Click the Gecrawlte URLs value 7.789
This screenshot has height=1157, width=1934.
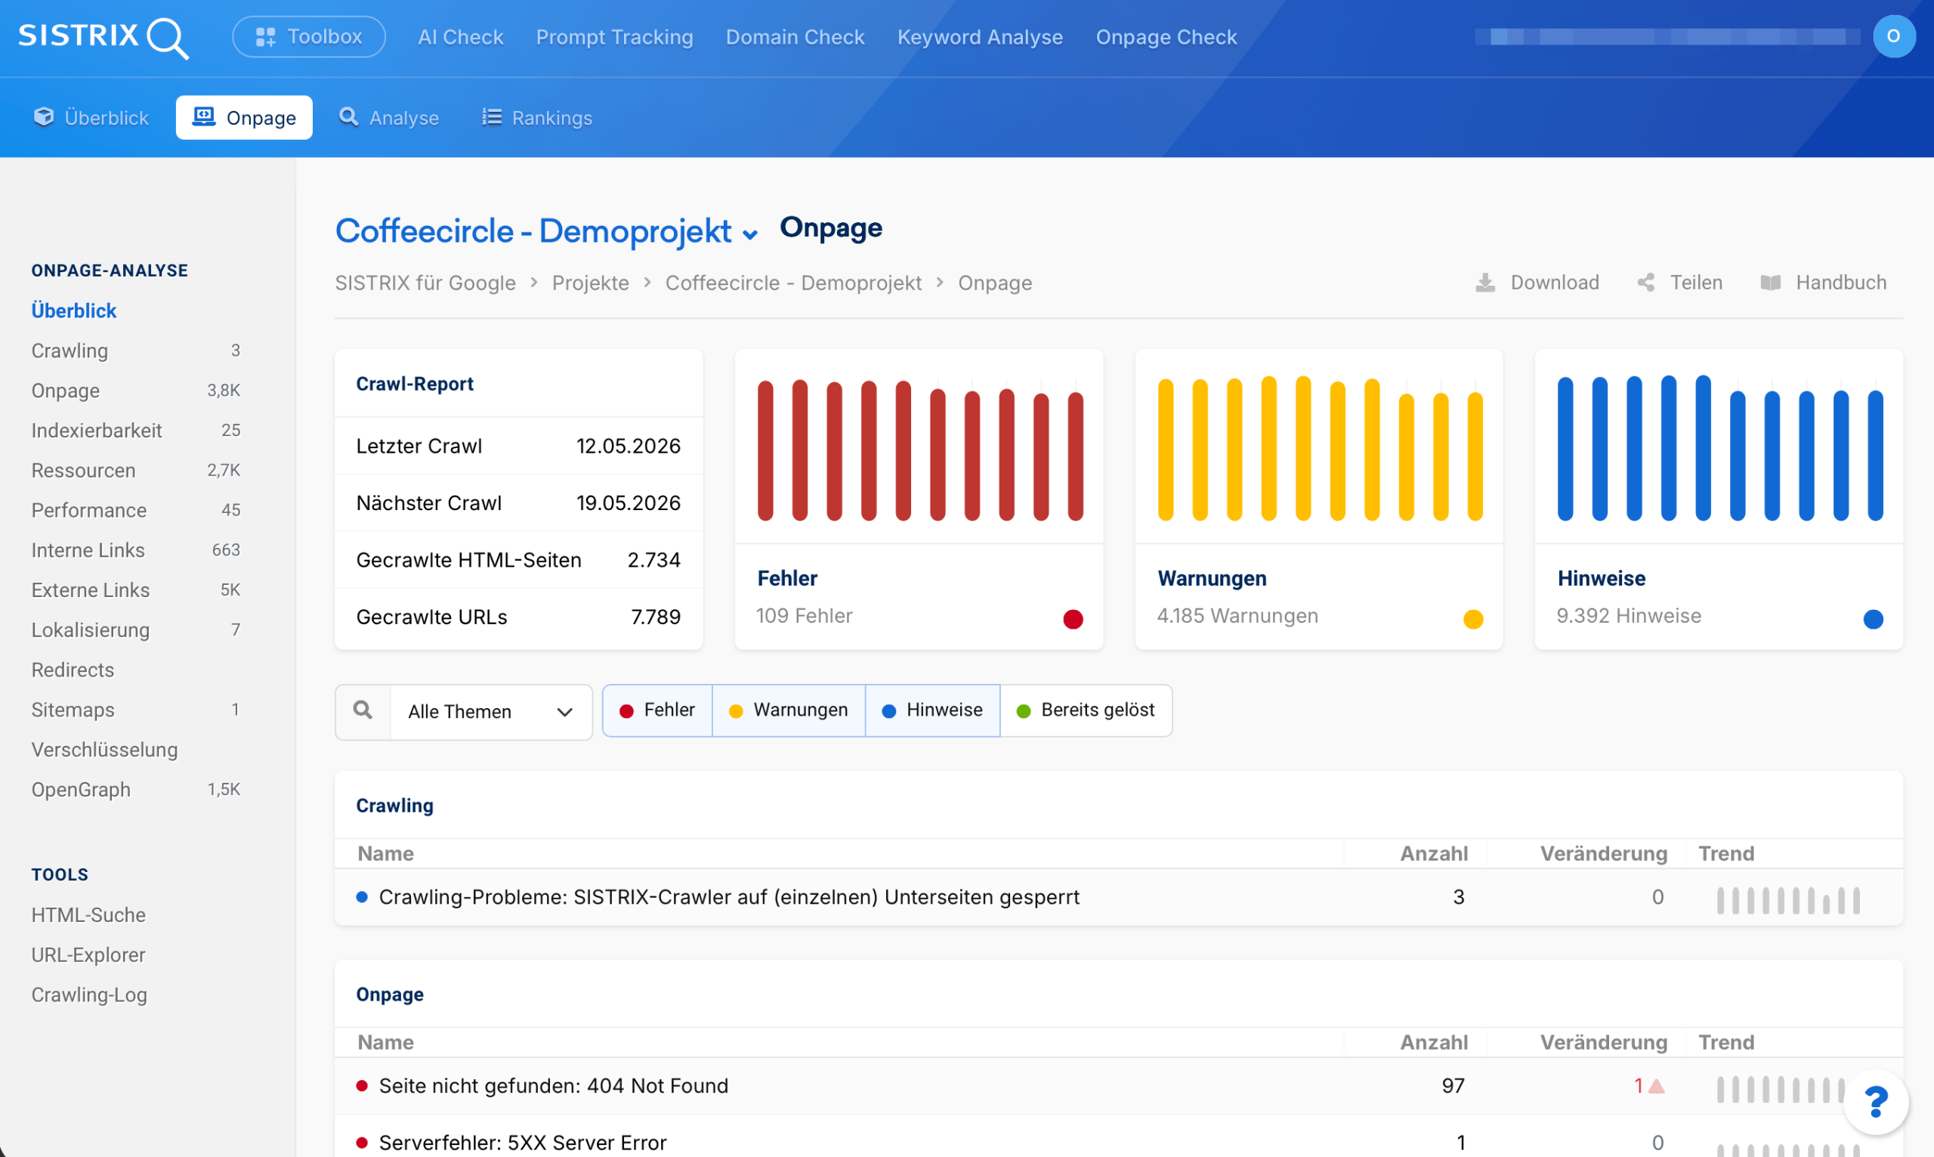pos(655,617)
